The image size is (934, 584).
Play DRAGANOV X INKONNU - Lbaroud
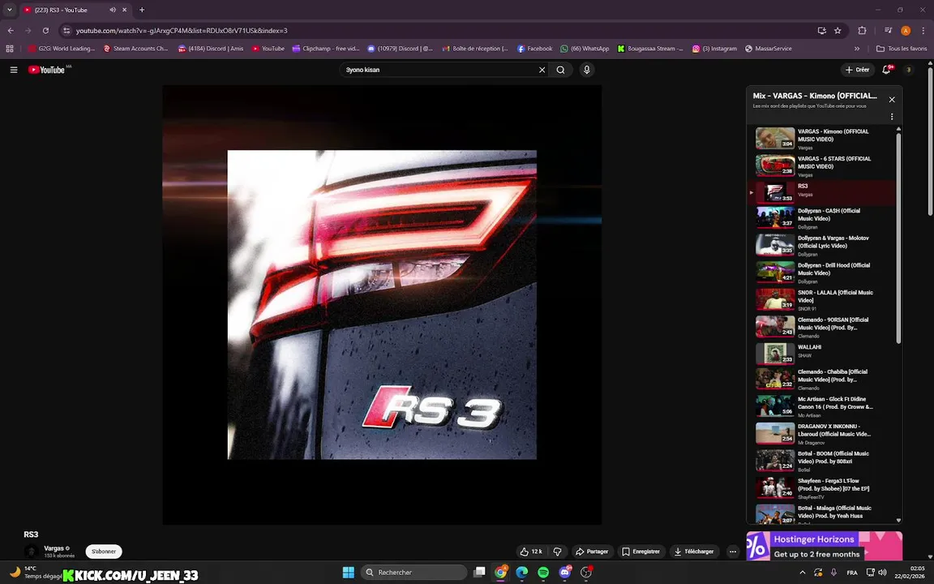tap(822, 434)
